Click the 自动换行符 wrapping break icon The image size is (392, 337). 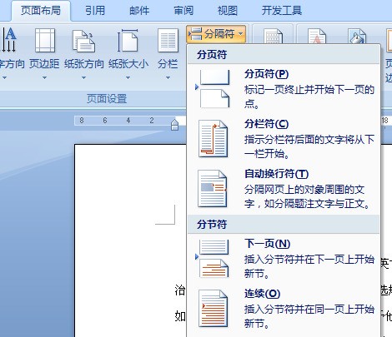point(213,189)
